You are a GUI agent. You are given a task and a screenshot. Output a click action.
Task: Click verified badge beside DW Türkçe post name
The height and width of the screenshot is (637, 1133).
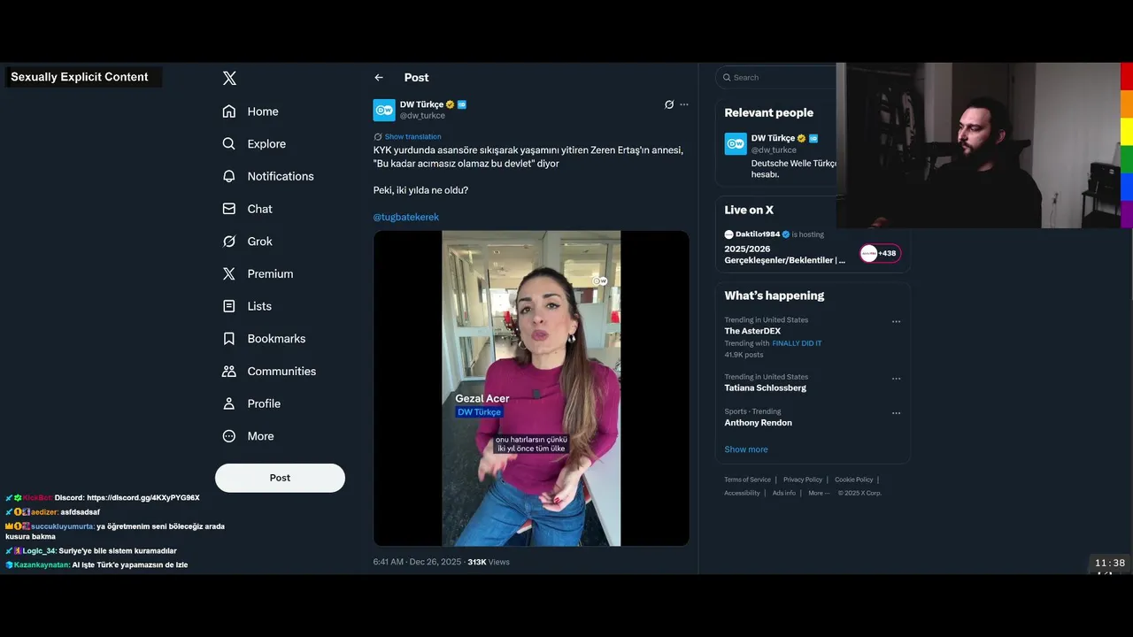click(x=451, y=104)
